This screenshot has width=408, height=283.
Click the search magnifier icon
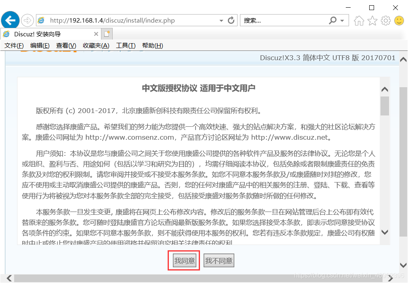tap(333, 20)
